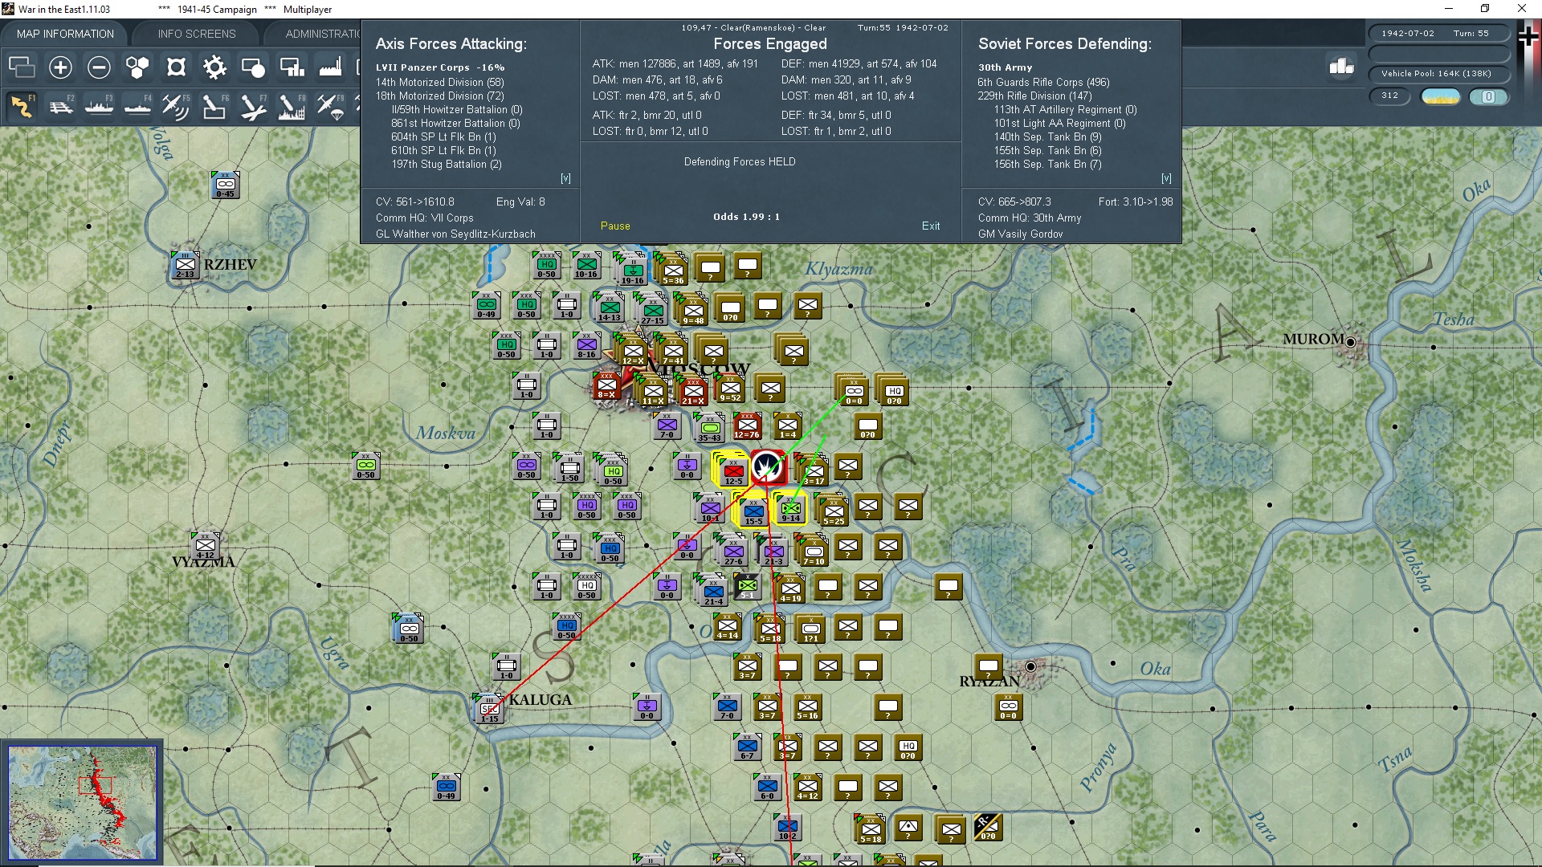This screenshot has height=867, width=1542.
Task: Pause the combat resolution display
Action: (x=615, y=226)
